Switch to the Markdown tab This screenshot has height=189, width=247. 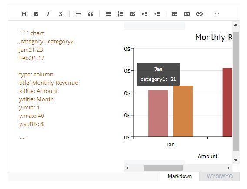180,176
